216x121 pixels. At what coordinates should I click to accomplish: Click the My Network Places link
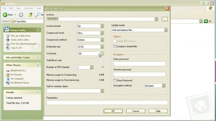click(20, 83)
